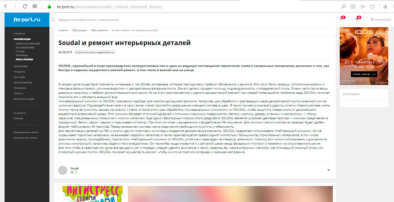This screenshot has width=394, height=202.
Task: Open favorites star icon with badge
Action: click(x=341, y=20)
